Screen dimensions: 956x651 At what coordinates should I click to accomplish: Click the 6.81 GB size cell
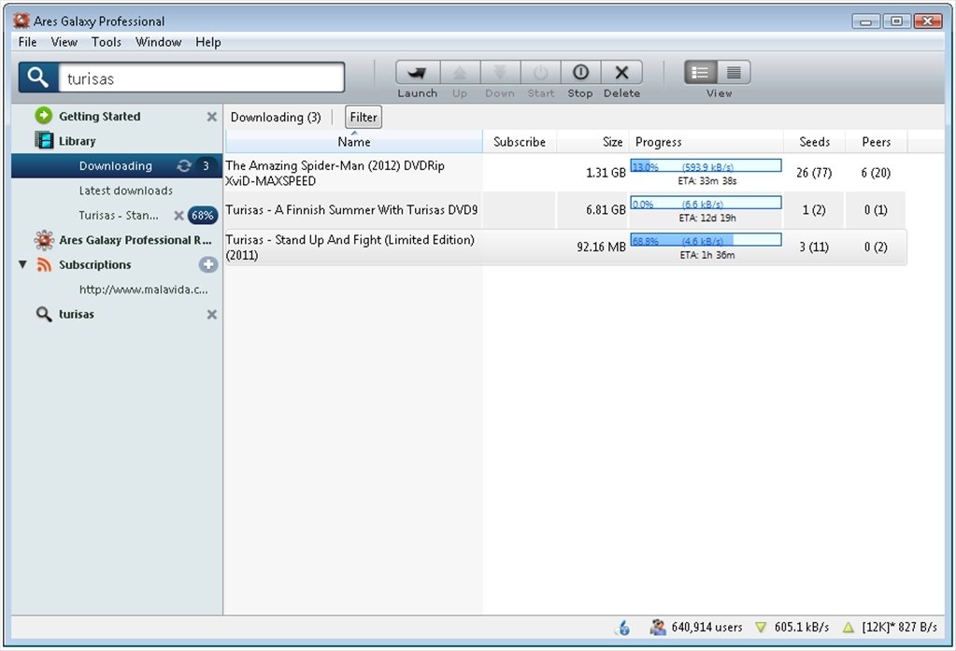click(606, 210)
